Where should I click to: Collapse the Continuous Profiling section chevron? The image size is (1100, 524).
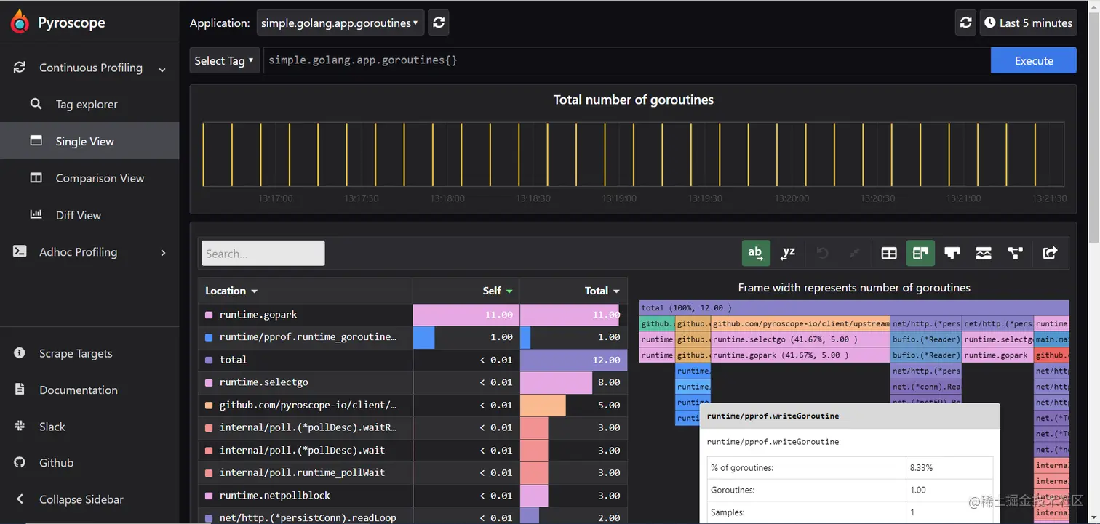pyautogui.click(x=162, y=69)
